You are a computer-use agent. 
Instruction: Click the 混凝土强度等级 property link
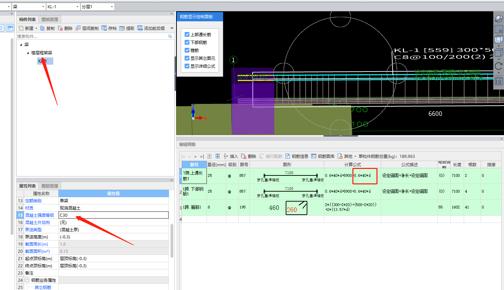40,215
